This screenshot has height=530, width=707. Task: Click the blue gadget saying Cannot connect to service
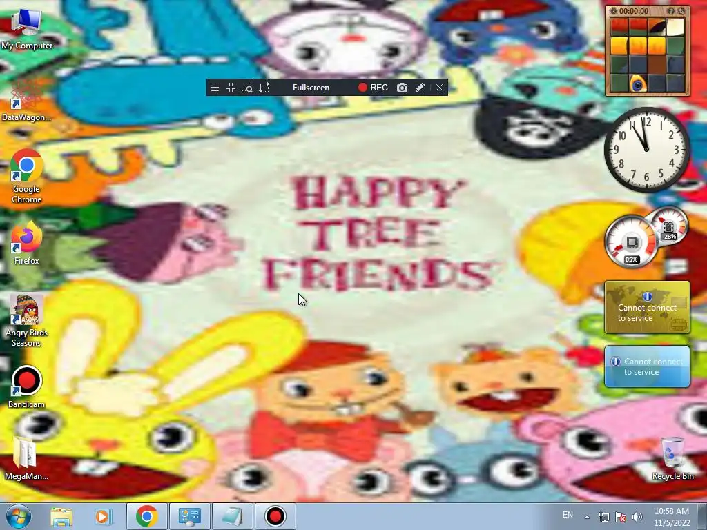pos(647,366)
